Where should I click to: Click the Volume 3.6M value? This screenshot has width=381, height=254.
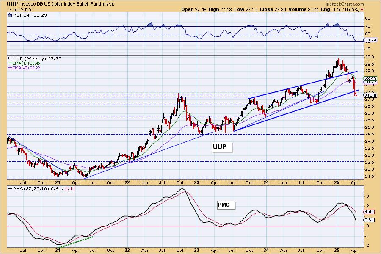coord(303,9)
